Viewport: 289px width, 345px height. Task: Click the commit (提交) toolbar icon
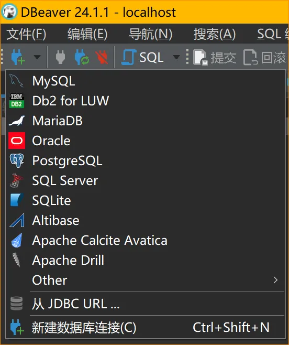click(214, 58)
